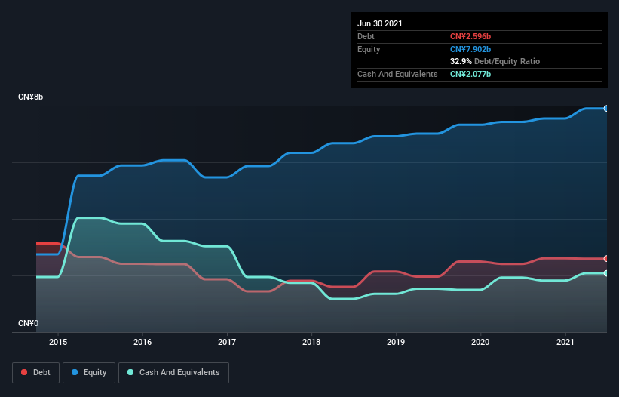Click the 2019 x-axis label
Screen dimensions: 619x397
pos(396,342)
